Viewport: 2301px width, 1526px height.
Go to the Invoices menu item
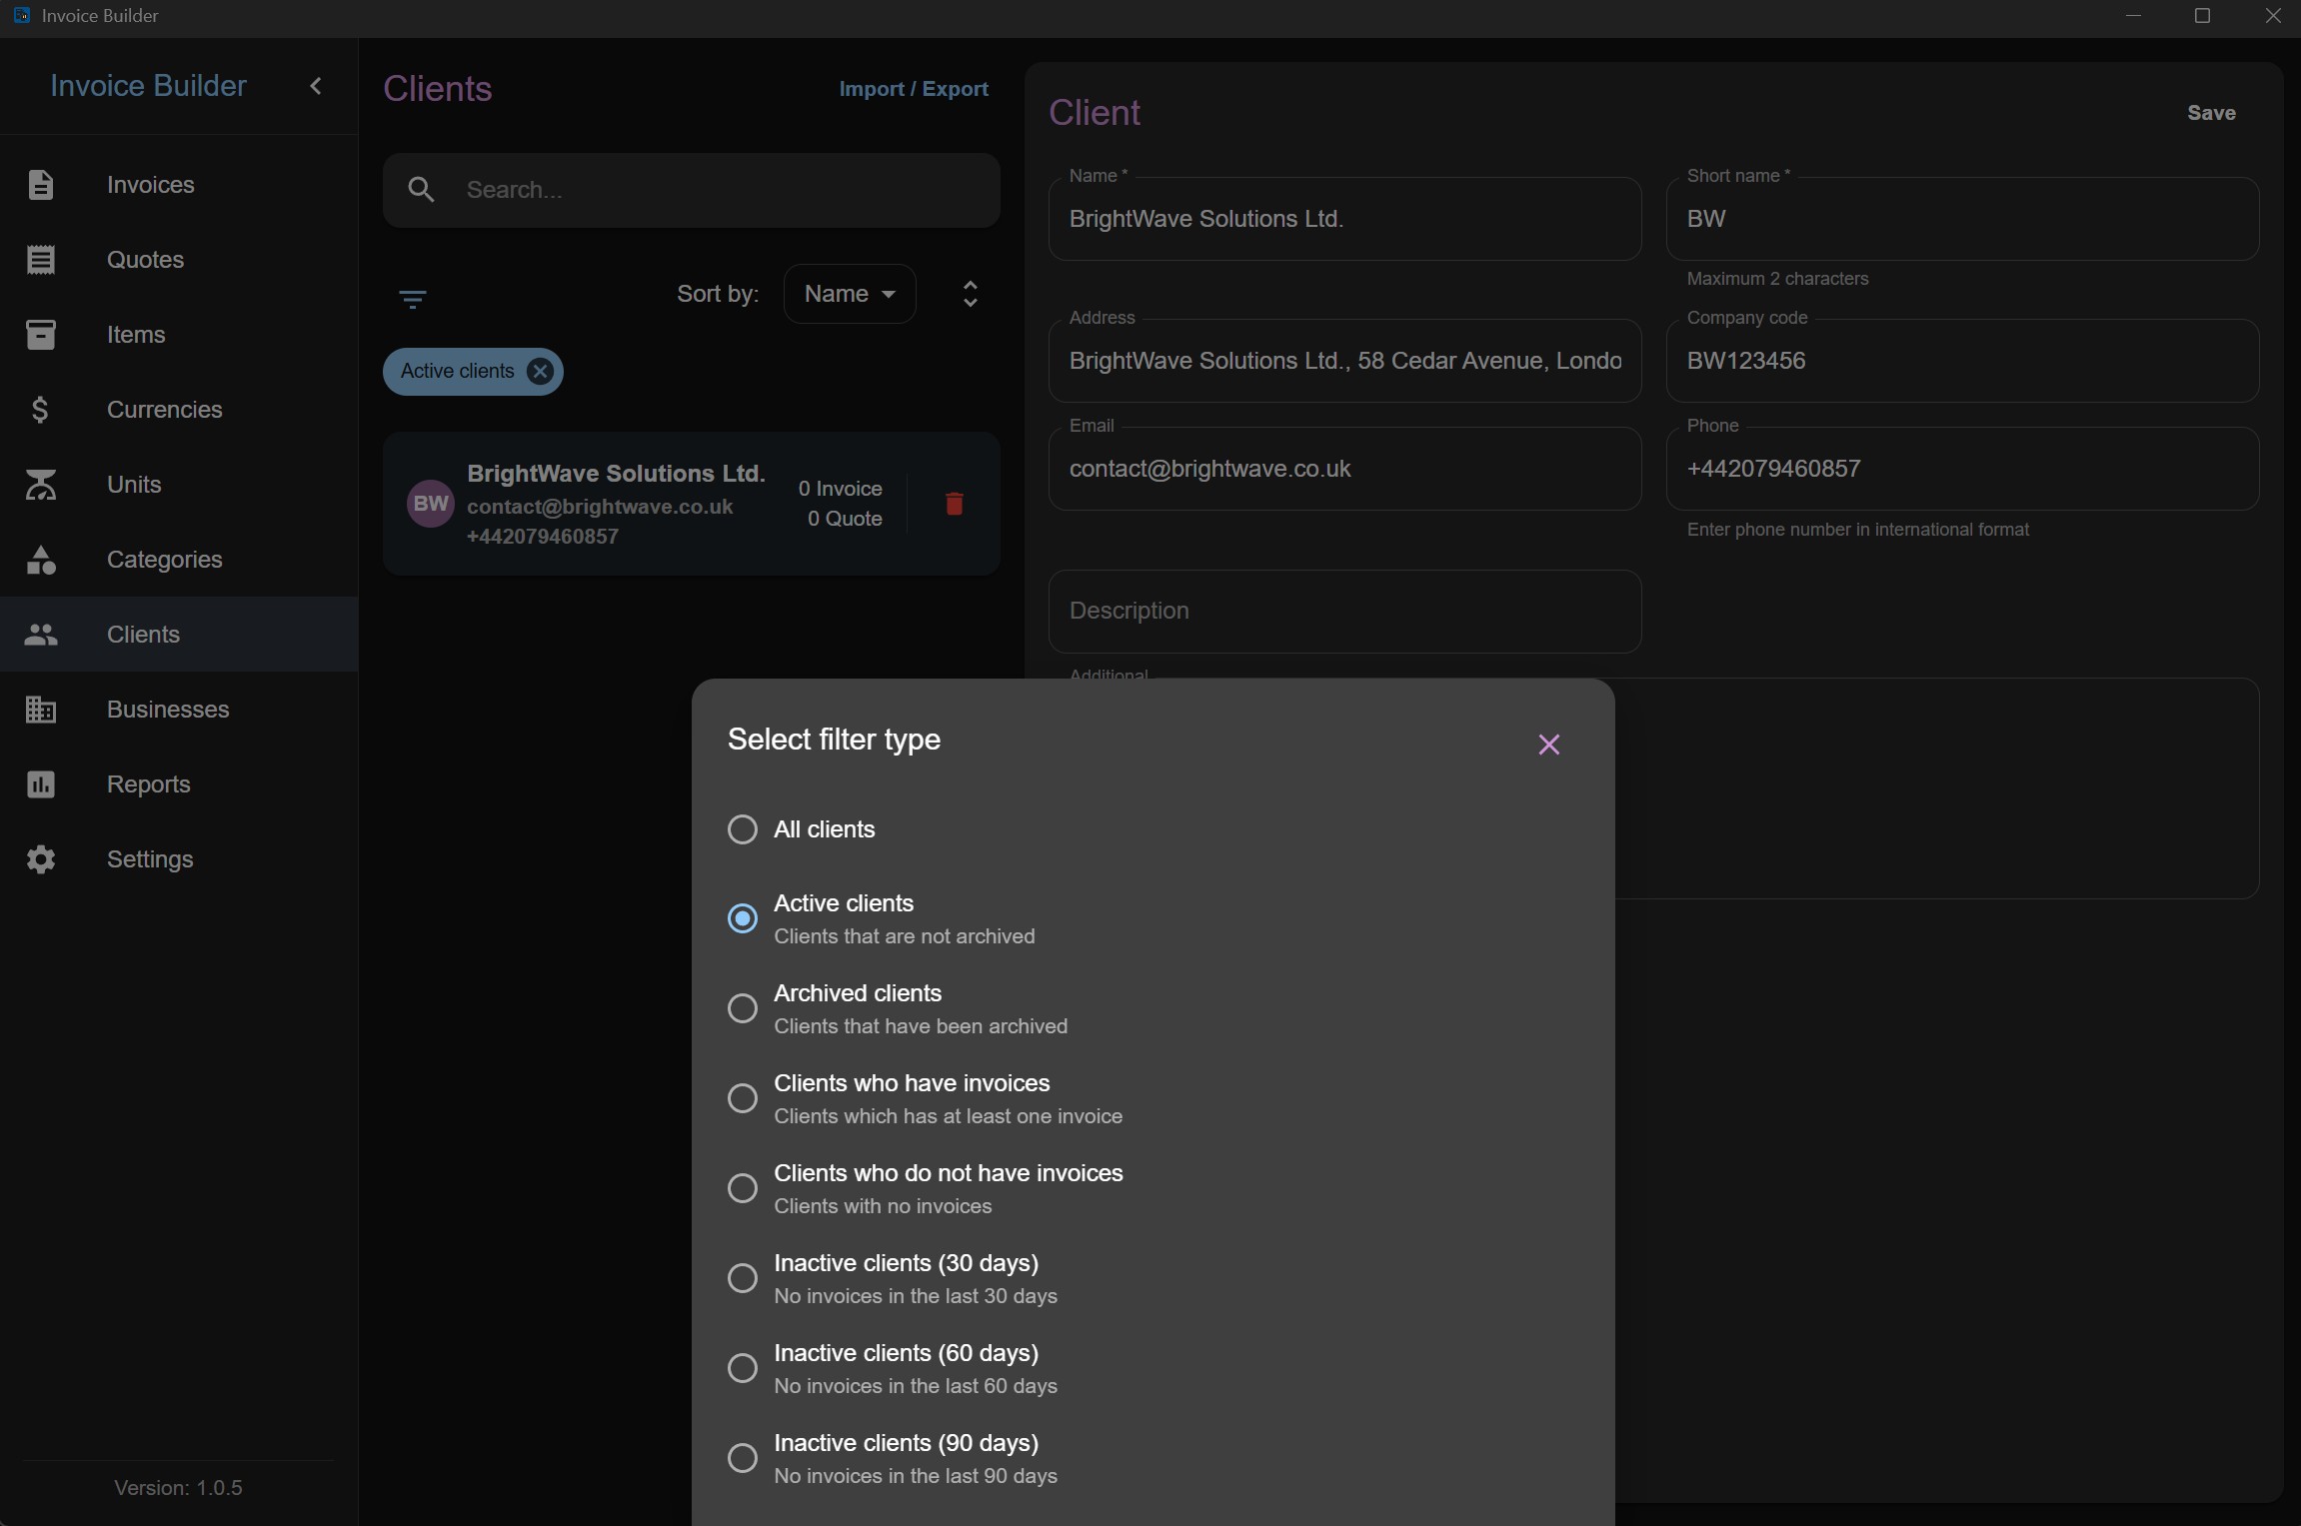click(179, 185)
